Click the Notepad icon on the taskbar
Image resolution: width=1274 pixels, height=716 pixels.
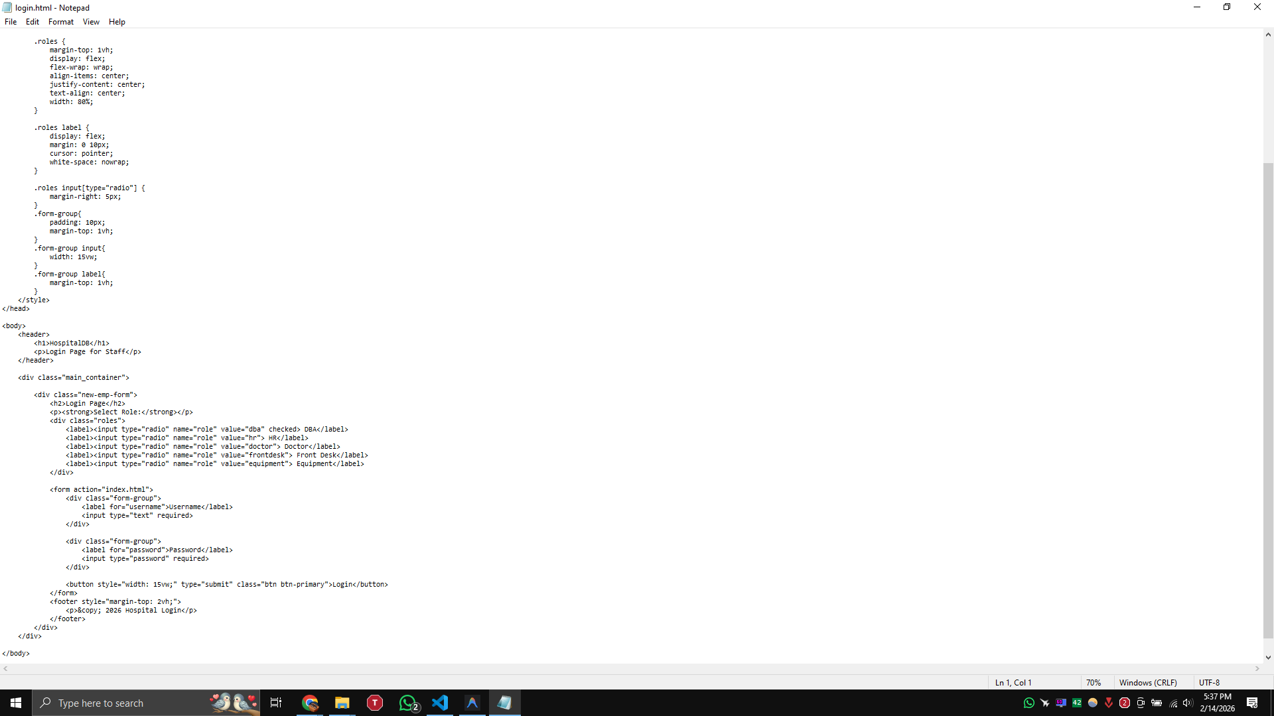pyautogui.click(x=505, y=703)
